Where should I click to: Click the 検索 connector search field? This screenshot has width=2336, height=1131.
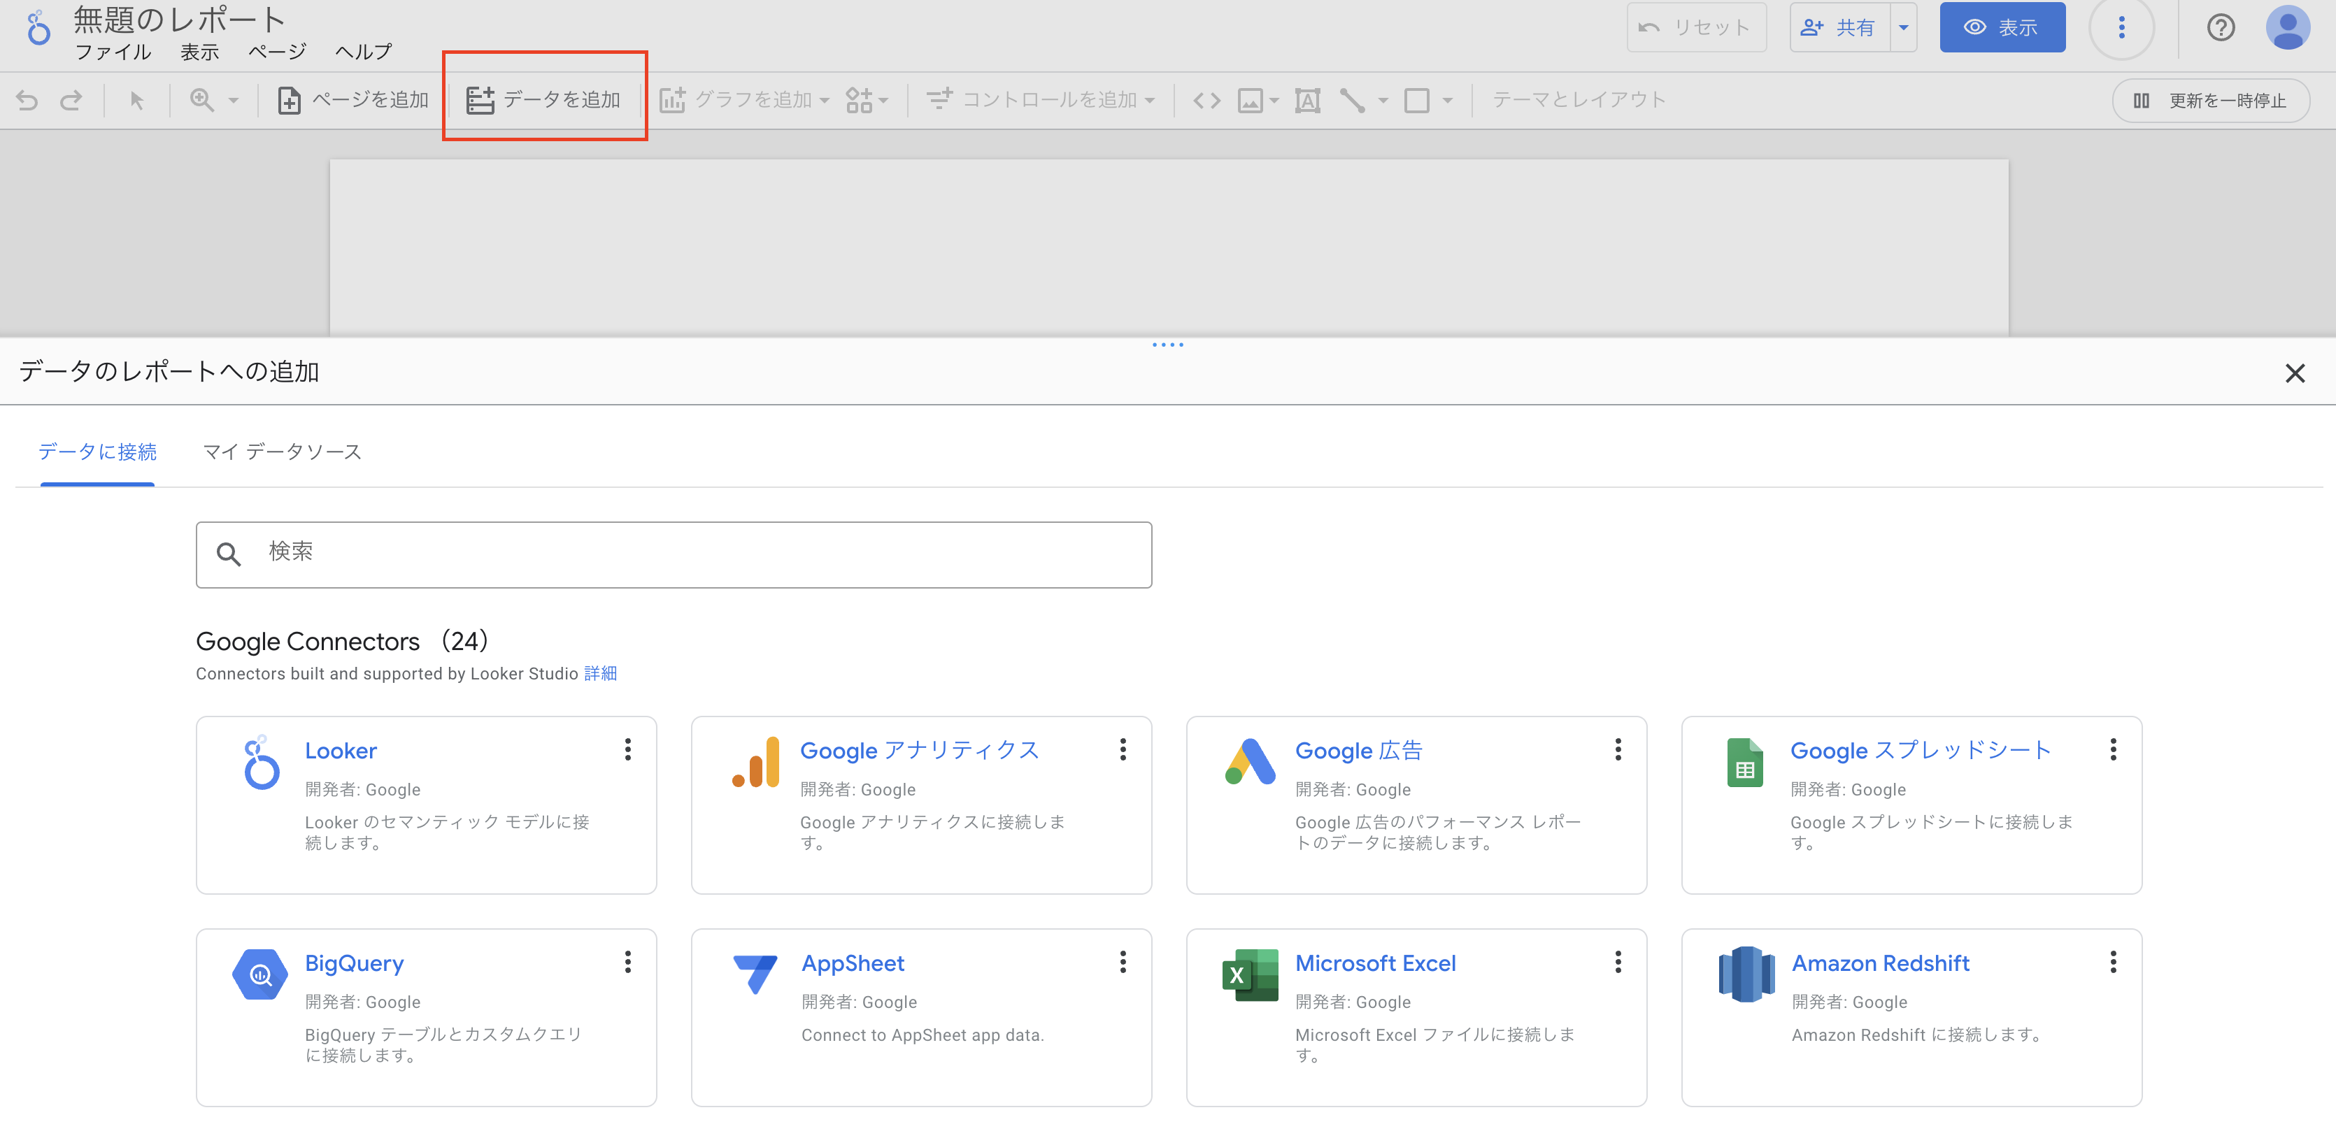click(x=673, y=554)
